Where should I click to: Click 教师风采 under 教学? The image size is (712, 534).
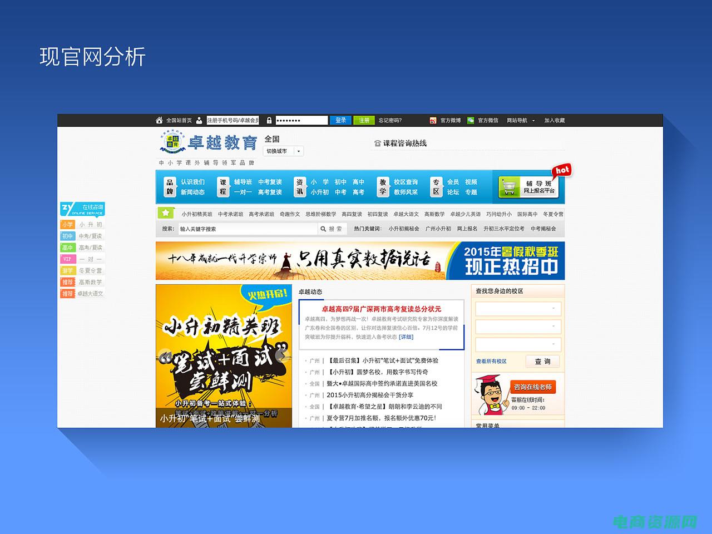click(406, 192)
